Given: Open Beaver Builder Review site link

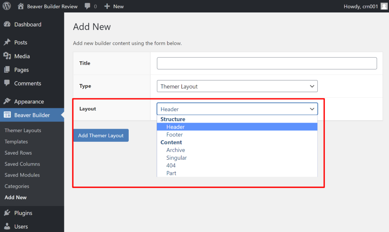Looking at the screenshot, I should click(53, 7).
